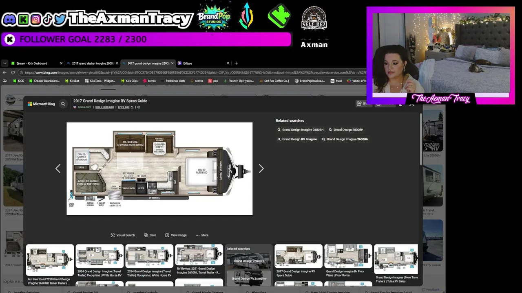Open the selfrez bookmark
The image size is (522, 293).
[x=197, y=81]
